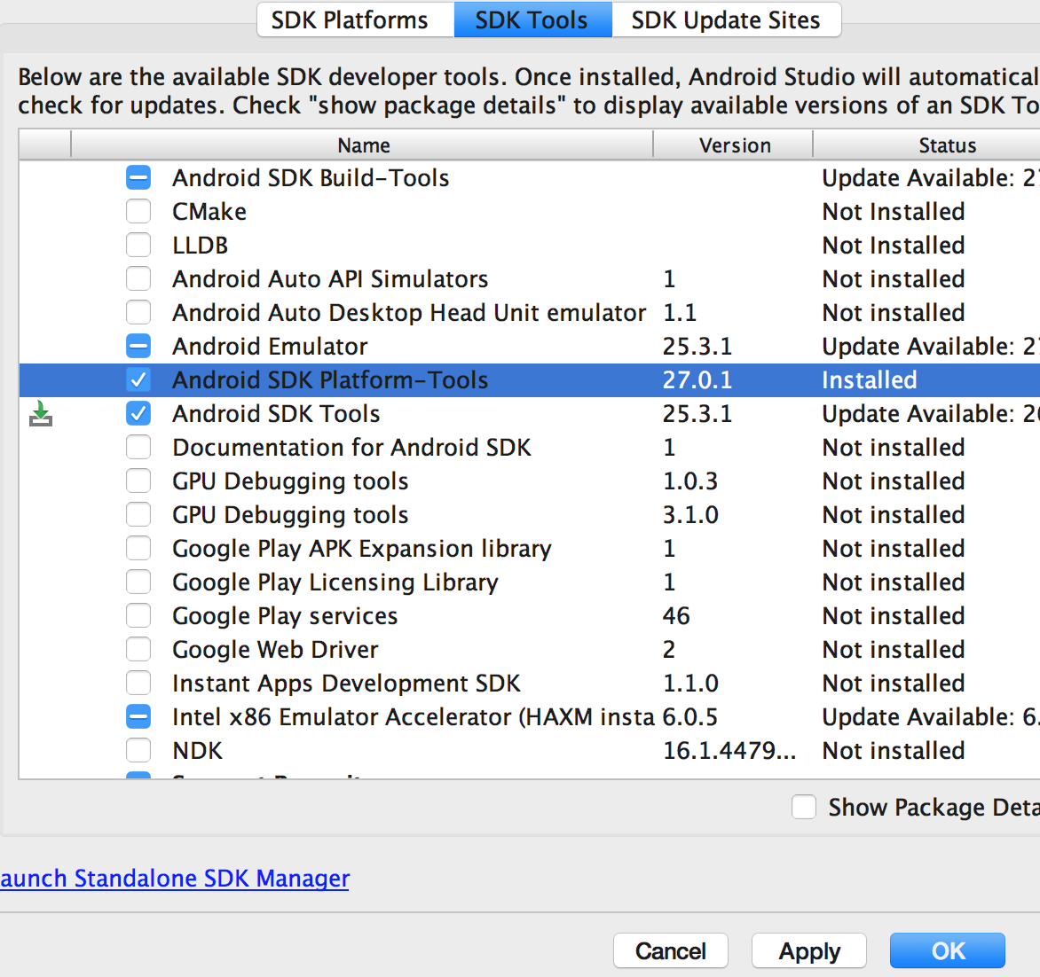Select 'Documentation for Android SDK' row name
This screenshot has width=1040, height=977.
pyautogui.click(x=352, y=448)
